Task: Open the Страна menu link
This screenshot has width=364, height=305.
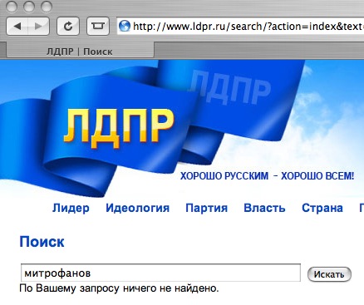Action: tap(322, 208)
